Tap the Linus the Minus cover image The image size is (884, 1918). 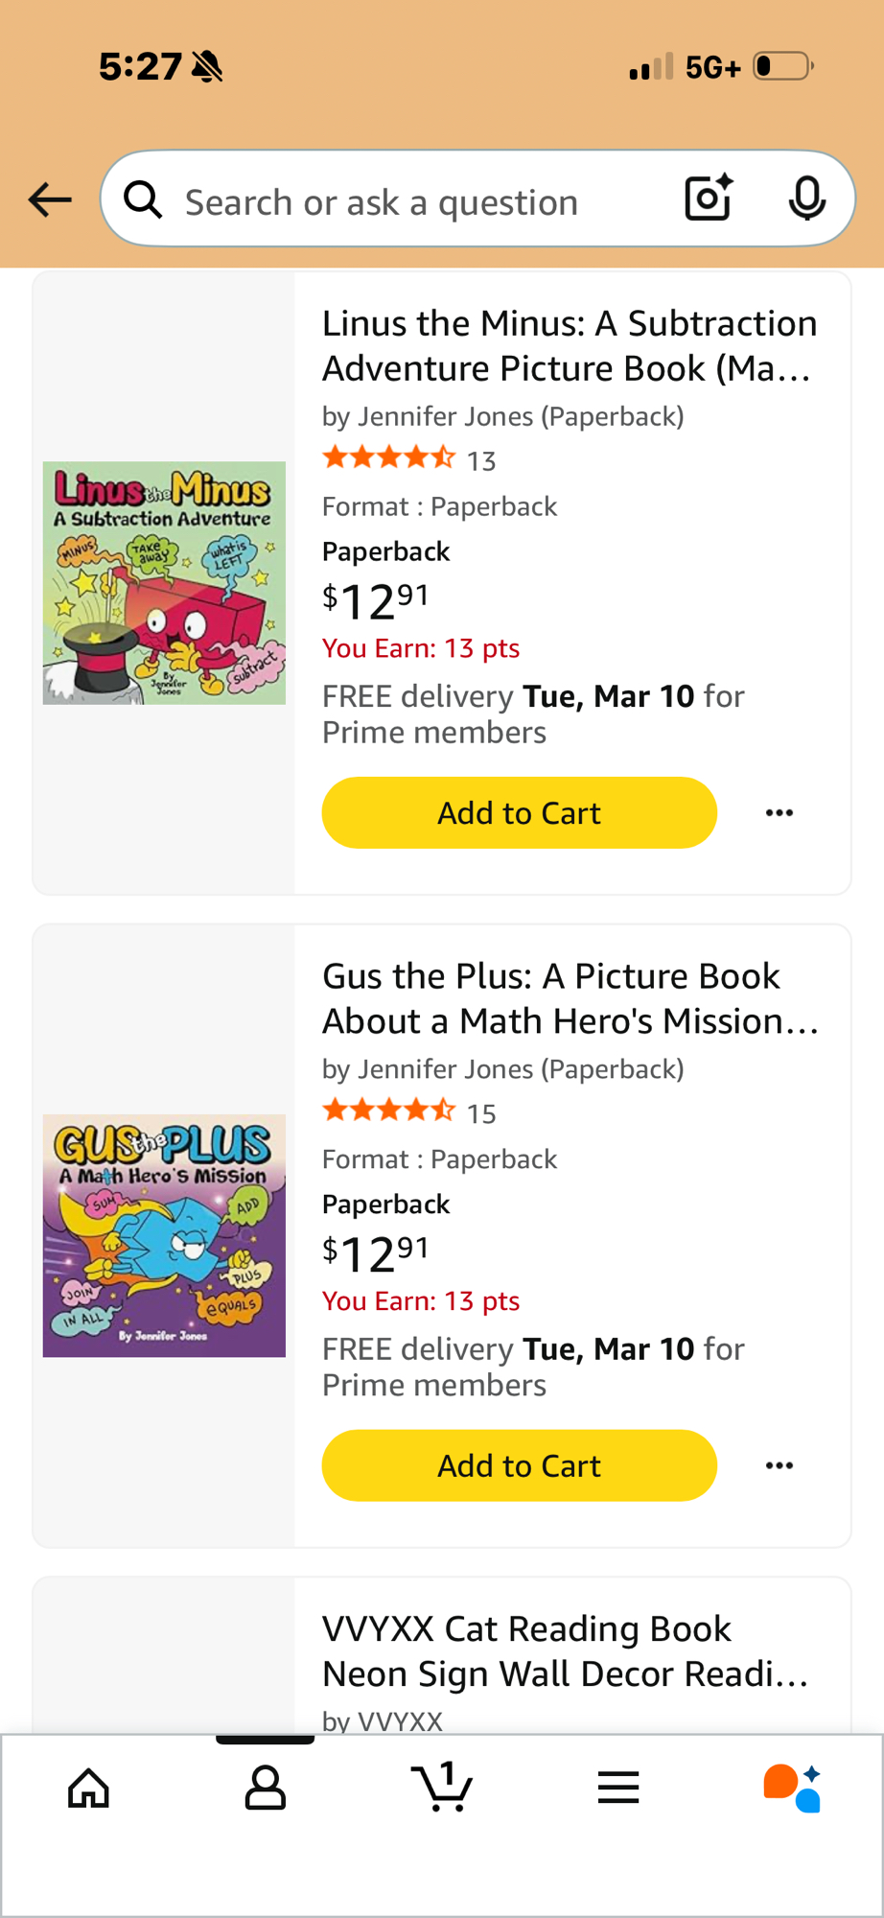click(x=164, y=583)
